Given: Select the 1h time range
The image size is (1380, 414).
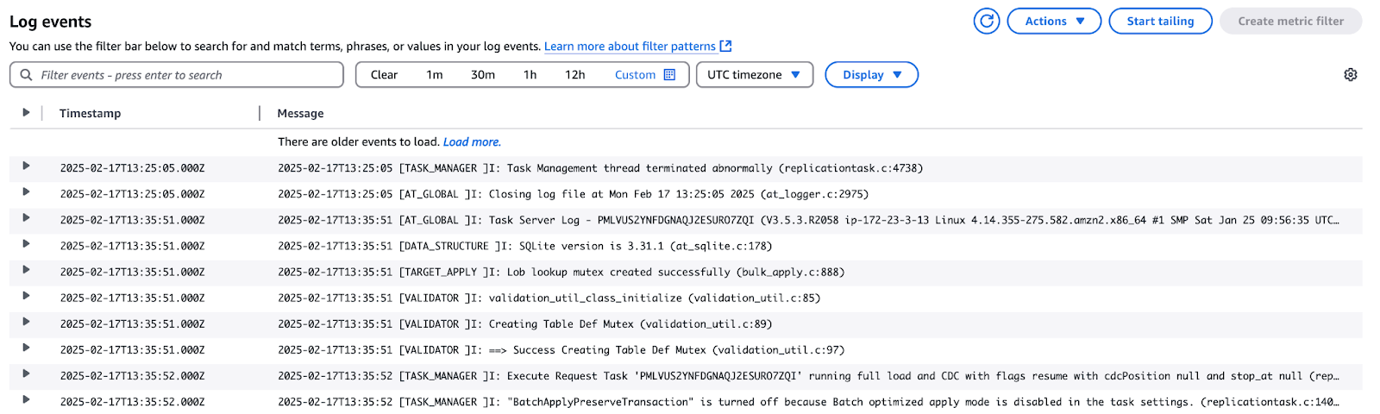Looking at the screenshot, I should (x=530, y=75).
